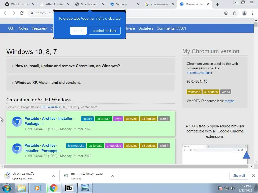Open 7-Zip from the taskbar
The image size is (258, 193).
pos(69,188)
